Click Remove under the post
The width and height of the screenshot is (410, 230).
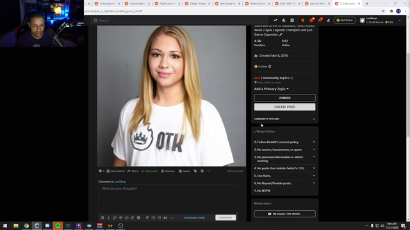click(168, 171)
